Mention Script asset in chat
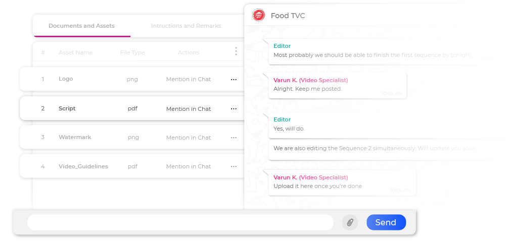This screenshot has width=509, height=252. coord(189,109)
